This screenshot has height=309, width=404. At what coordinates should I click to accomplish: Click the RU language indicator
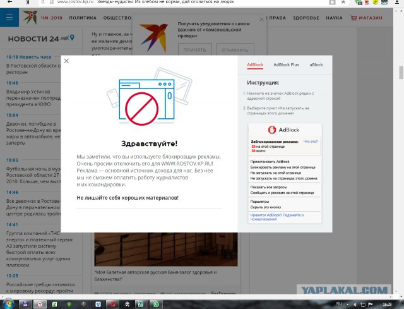[339, 304]
